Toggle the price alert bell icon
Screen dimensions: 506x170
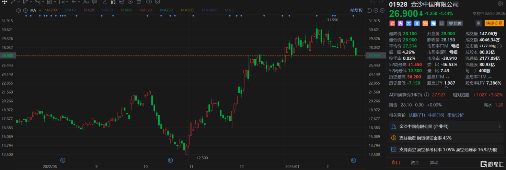point(478,23)
